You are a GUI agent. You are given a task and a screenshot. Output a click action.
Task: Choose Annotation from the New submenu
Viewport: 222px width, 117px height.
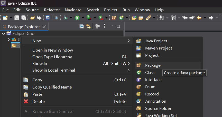click(x=168, y=101)
